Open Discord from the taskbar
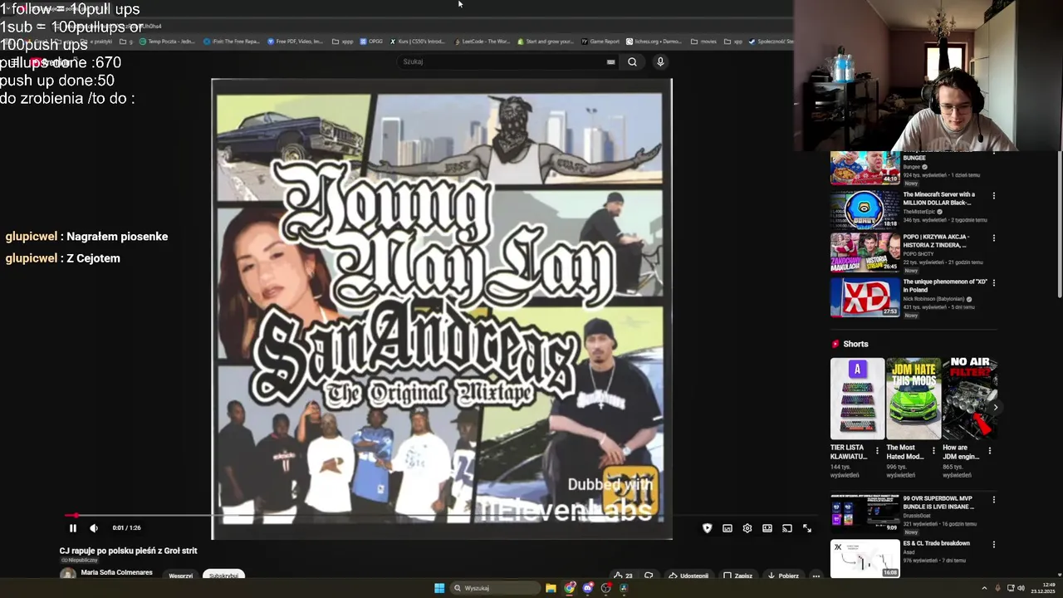 pos(588,588)
